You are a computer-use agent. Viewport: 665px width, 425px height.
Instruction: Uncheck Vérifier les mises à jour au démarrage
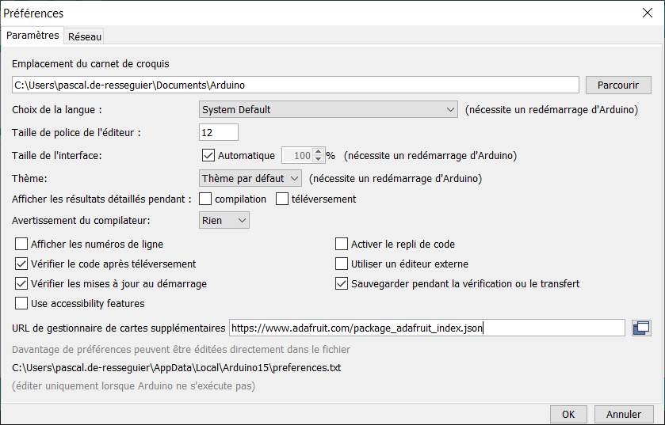pyautogui.click(x=21, y=283)
